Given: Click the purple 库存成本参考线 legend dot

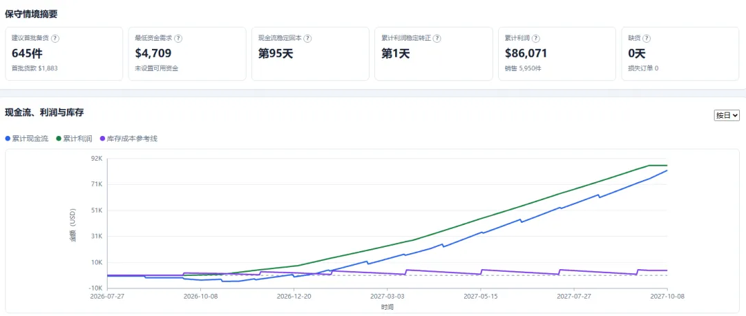Looking at the screenshot, I should pos(102,139).
